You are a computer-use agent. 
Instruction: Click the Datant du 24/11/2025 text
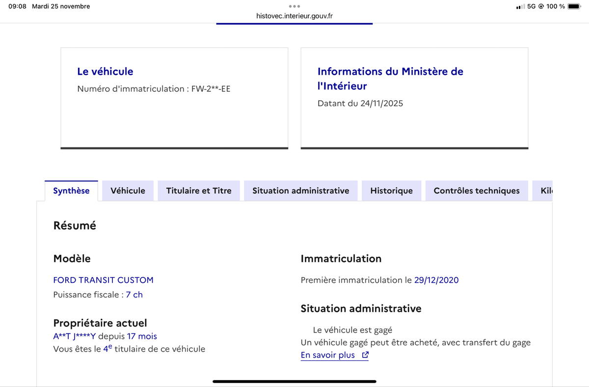click(360, 104)
